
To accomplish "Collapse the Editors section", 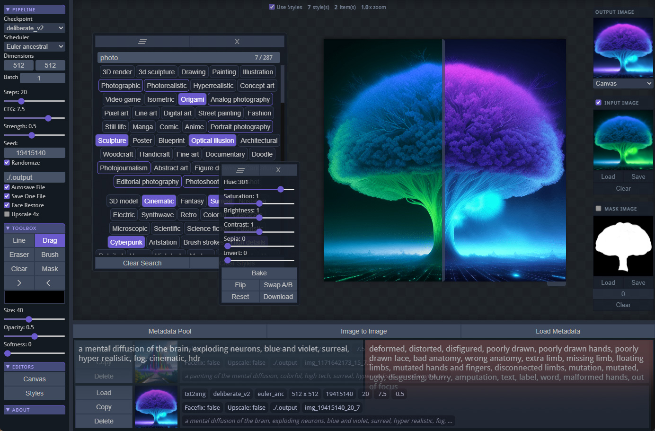I will pyautogui.click(x=35, y=367).
